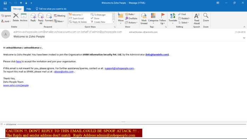Image resolution: width=247 pixels, height=139 pixels.
Task: Click the here invitation link
Action: (19, 61)
